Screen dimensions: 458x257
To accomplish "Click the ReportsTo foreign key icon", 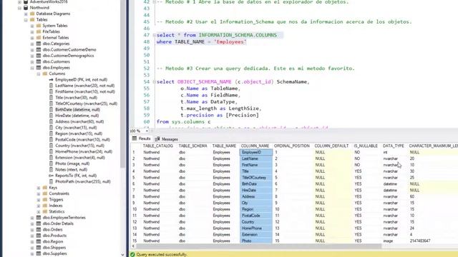I will click(51, 176).
